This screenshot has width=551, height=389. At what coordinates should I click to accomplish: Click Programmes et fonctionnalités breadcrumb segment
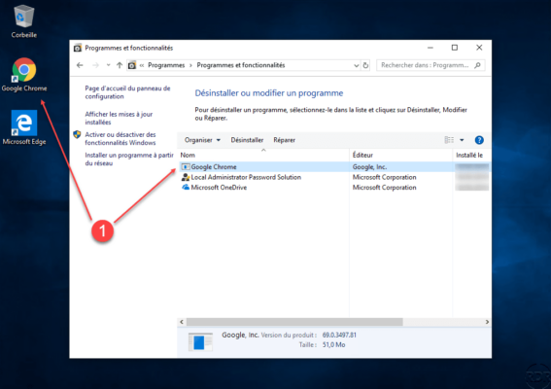(x=241, y=65)
